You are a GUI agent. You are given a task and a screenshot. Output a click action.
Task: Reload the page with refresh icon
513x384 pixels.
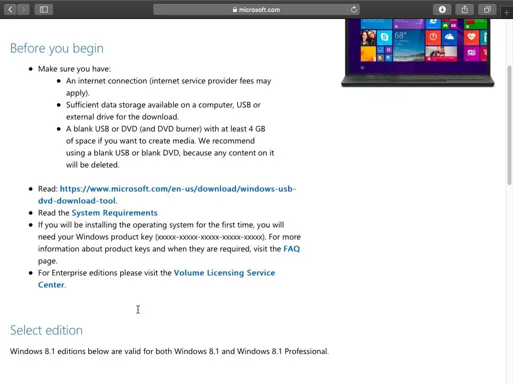[354, 9]
